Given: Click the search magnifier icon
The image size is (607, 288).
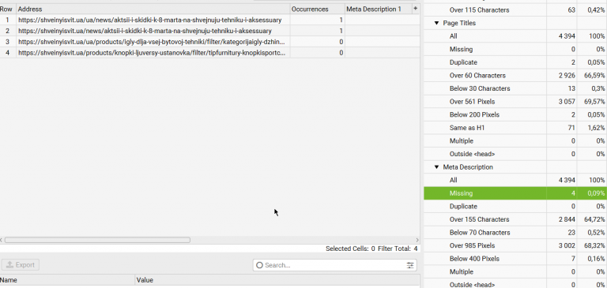Looking at the screenshot, I should tap(260, 265).
